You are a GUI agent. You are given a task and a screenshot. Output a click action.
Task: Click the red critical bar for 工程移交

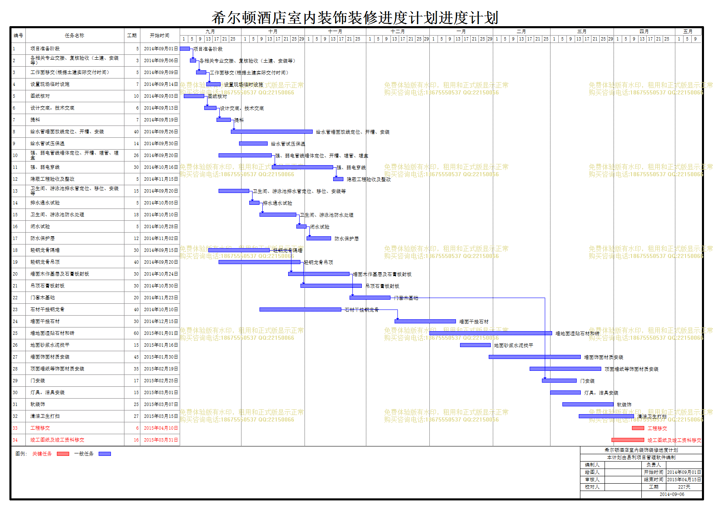[638, 428]
